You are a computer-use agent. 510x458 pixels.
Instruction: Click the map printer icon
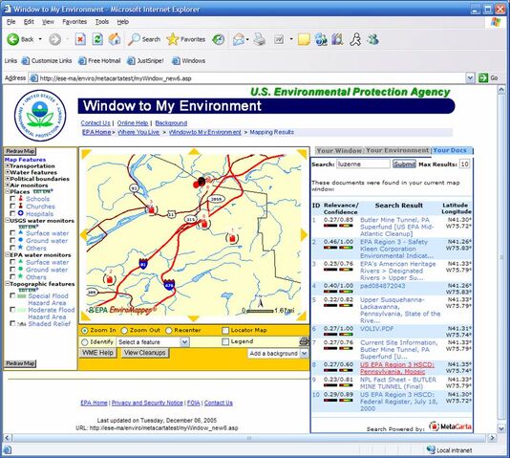tap(304, 341)
